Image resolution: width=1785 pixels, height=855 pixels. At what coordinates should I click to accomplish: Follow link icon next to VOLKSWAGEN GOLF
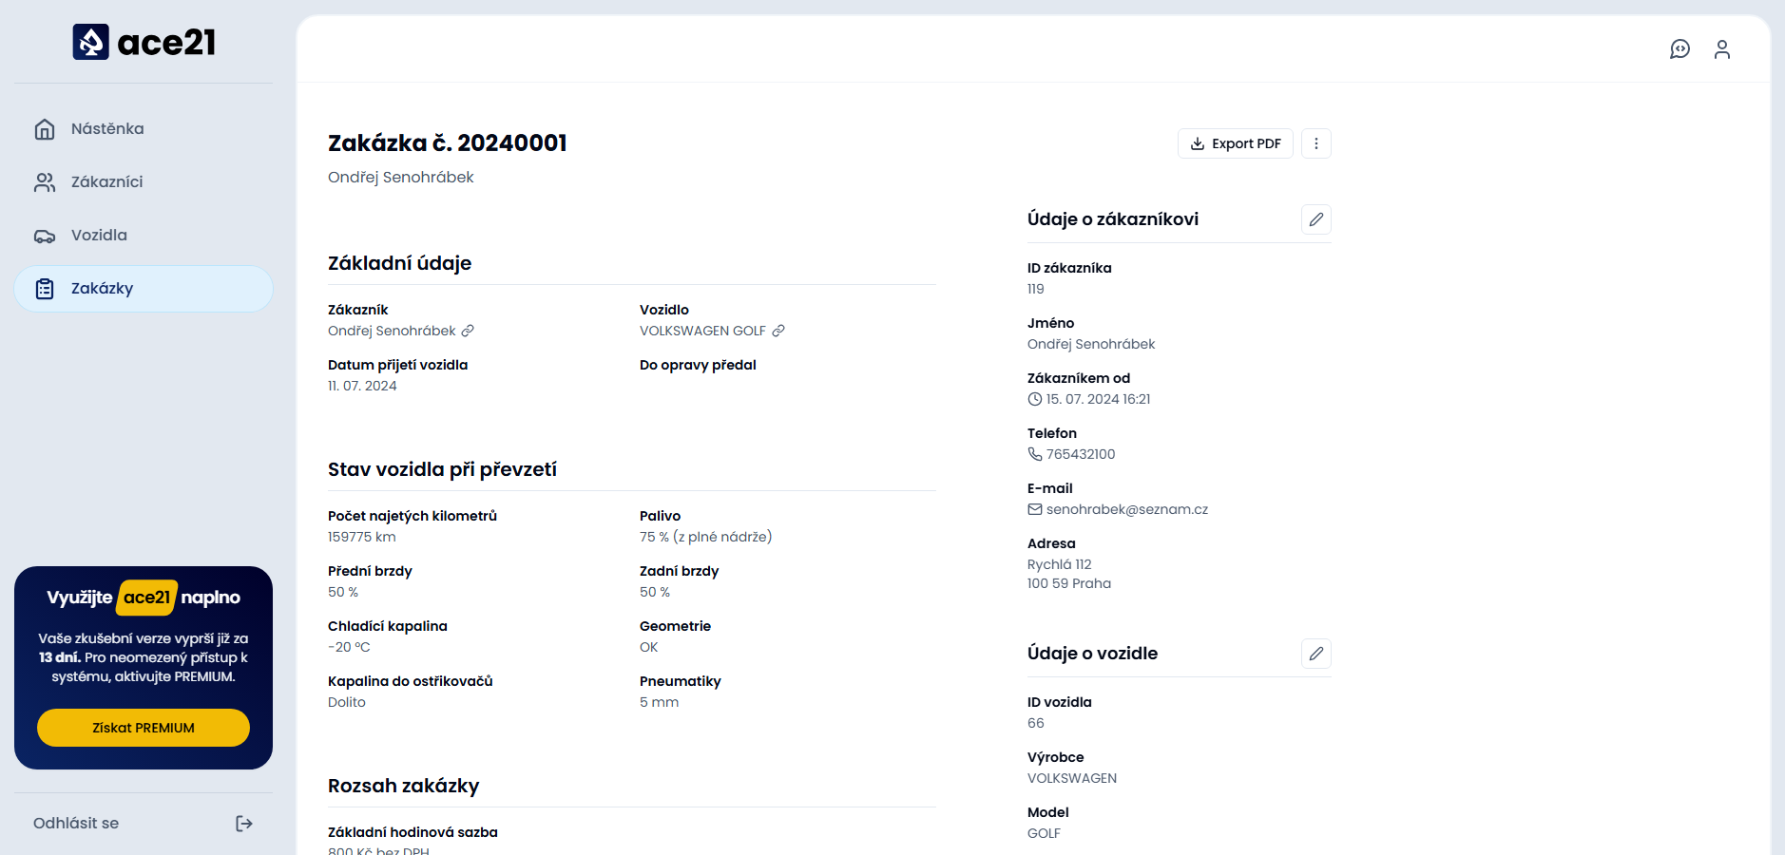pos(778,331)
